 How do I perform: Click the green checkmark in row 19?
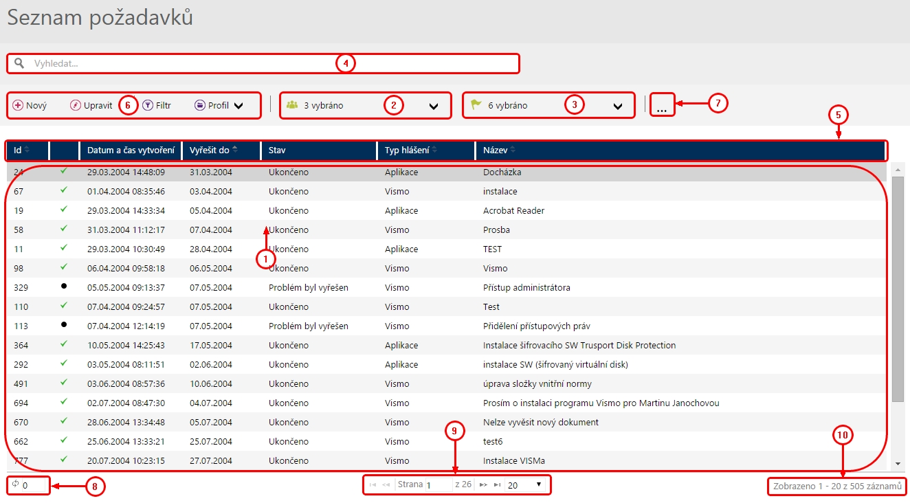[64, 210]
